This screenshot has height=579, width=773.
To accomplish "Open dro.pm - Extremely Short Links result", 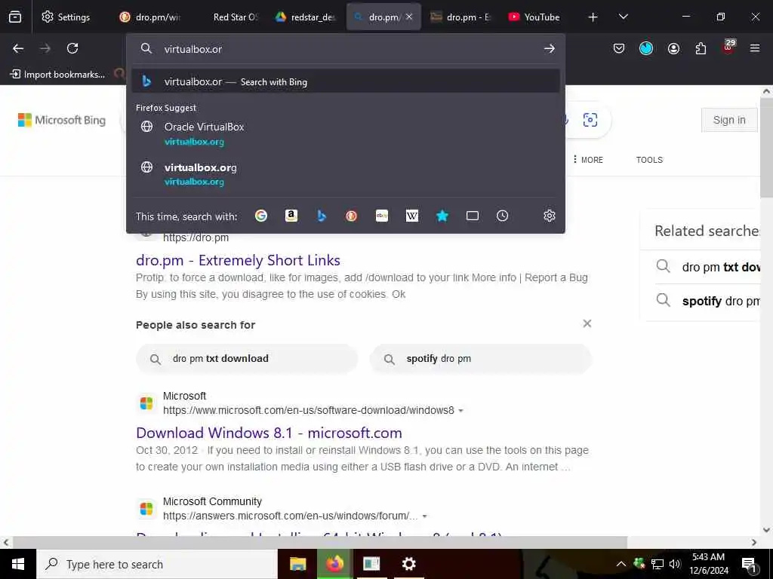I will 238,260.
